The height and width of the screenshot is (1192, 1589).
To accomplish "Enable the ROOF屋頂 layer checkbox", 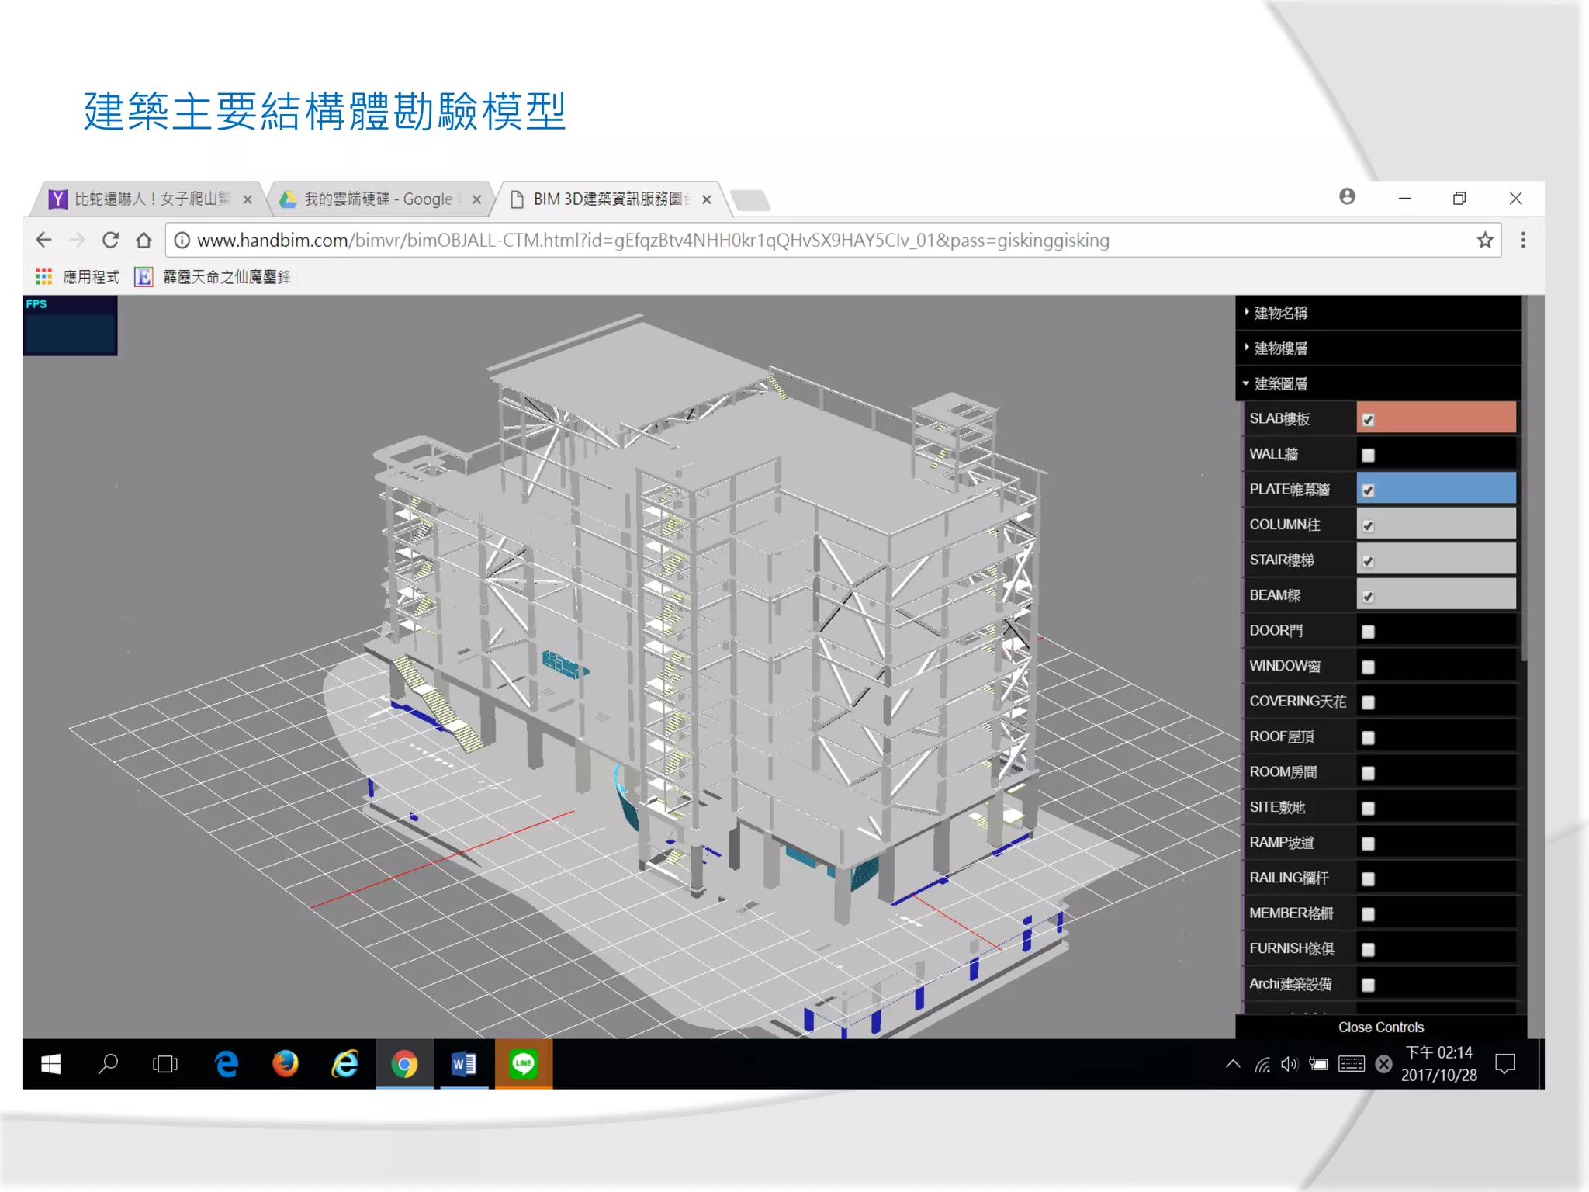I will pos(1369,738).
